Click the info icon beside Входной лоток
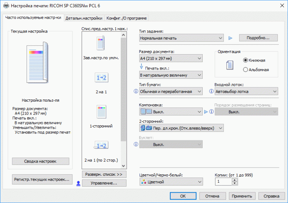The image size is (288, 203). [x=211, y=91]
